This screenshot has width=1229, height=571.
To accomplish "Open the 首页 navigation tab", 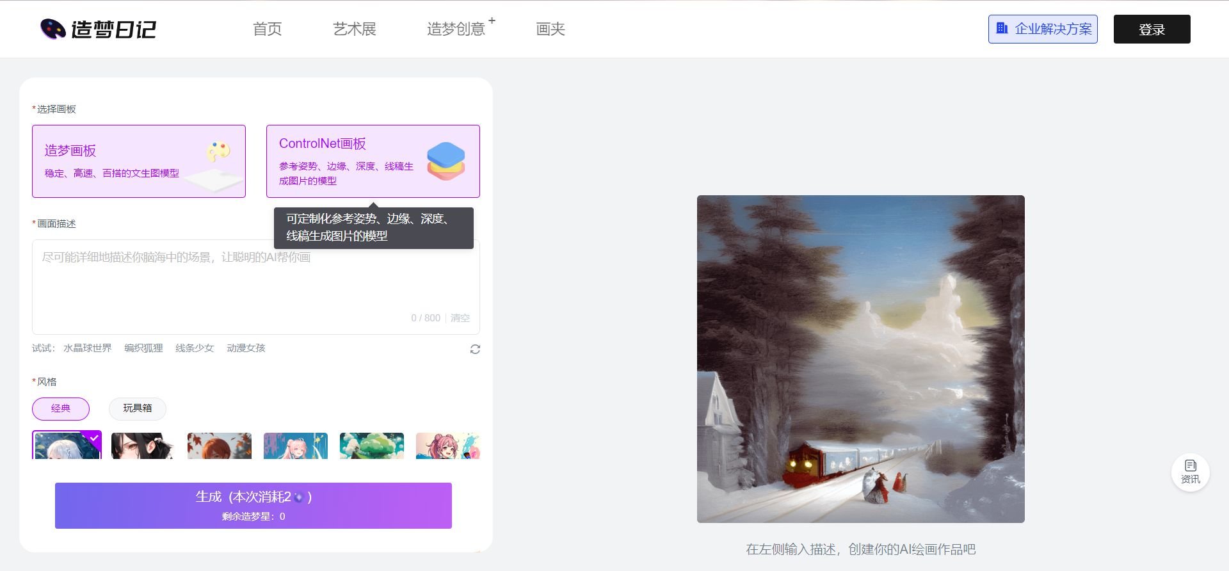I will coord(267,29).
